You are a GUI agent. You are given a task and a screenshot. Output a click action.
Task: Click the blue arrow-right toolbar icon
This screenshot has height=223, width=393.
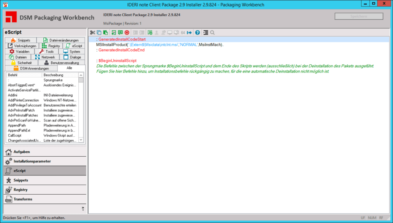[189, 33]
